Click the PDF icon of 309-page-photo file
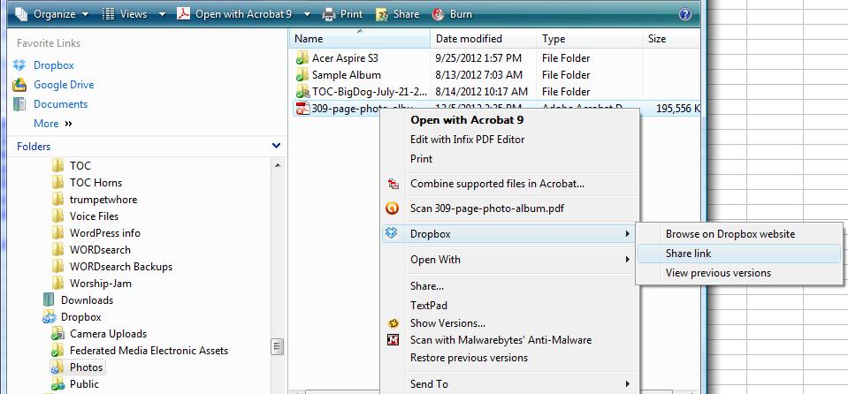This screenshot has height=394, width=848. click(302, 109)
